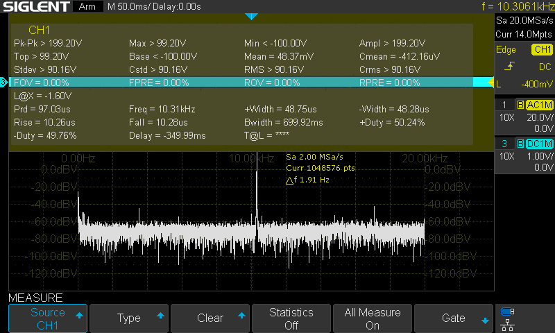
Task: Click the FFT Sa 2.00 MSa/s readout
Action: pos(314,157)
